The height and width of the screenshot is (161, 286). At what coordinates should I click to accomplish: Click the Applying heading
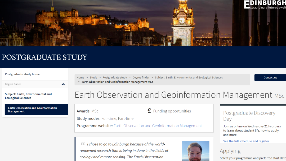[x=230, y=151]
